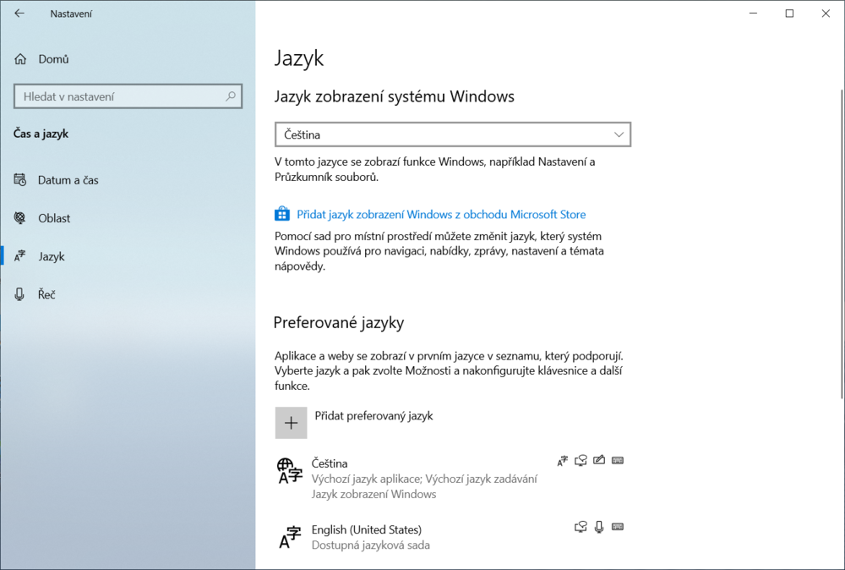Open Datum a čas settings

[x=68, y=180]
